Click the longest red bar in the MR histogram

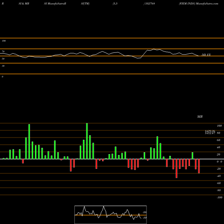pos(177,168)
